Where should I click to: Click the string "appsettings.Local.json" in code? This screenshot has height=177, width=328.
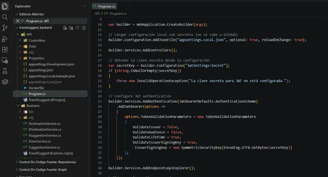click(x=201, y=40)
